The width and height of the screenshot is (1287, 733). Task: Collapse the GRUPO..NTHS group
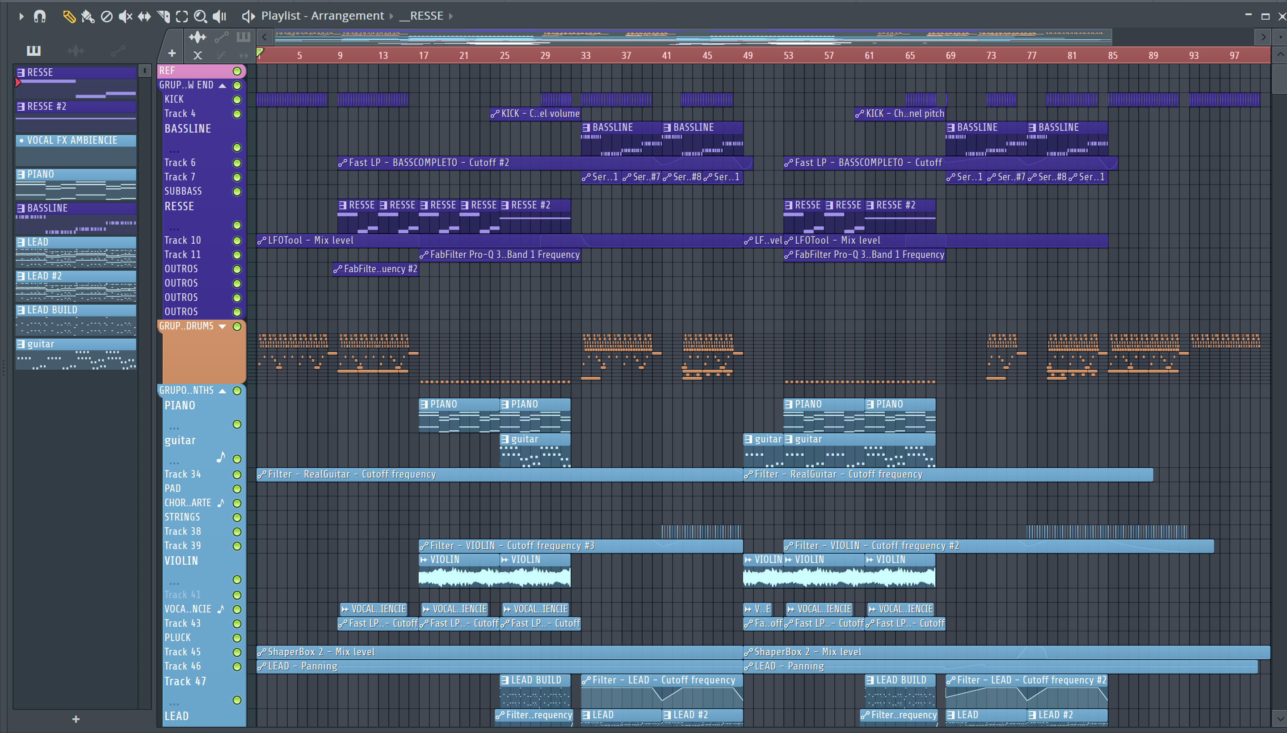pos(222,391)
